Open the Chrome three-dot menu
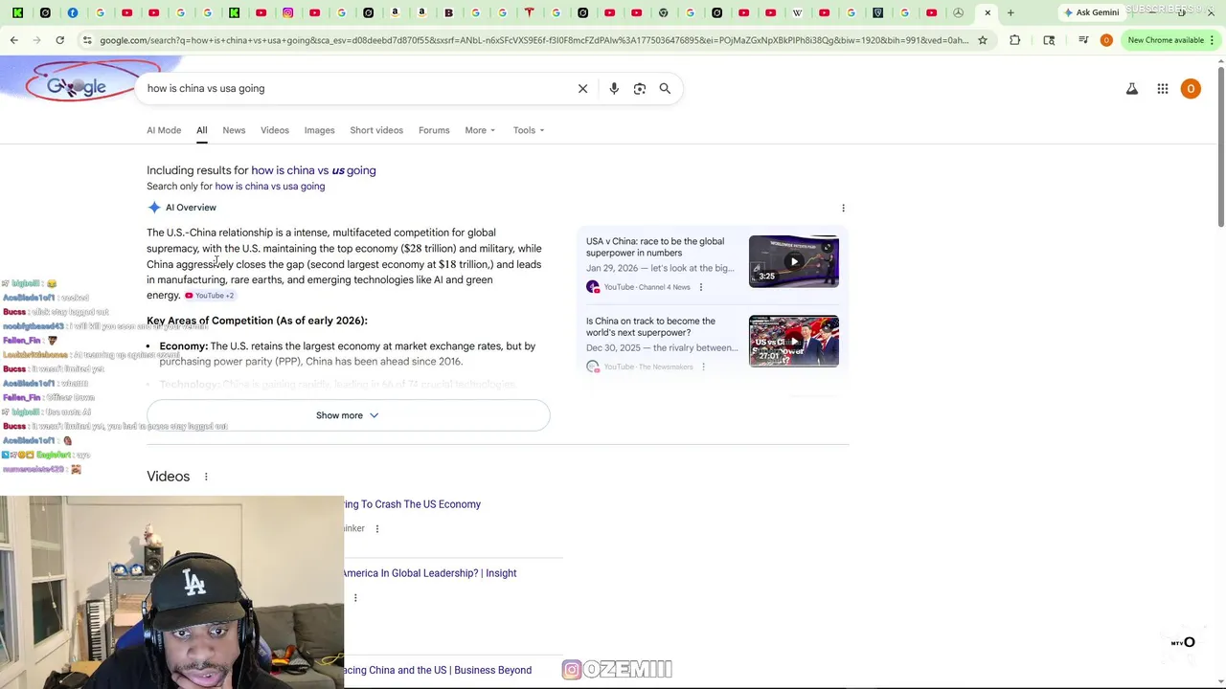 click(x=1212, y=40)
